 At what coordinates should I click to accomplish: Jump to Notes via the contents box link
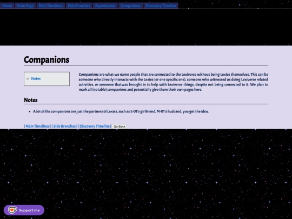click(36, 78)
